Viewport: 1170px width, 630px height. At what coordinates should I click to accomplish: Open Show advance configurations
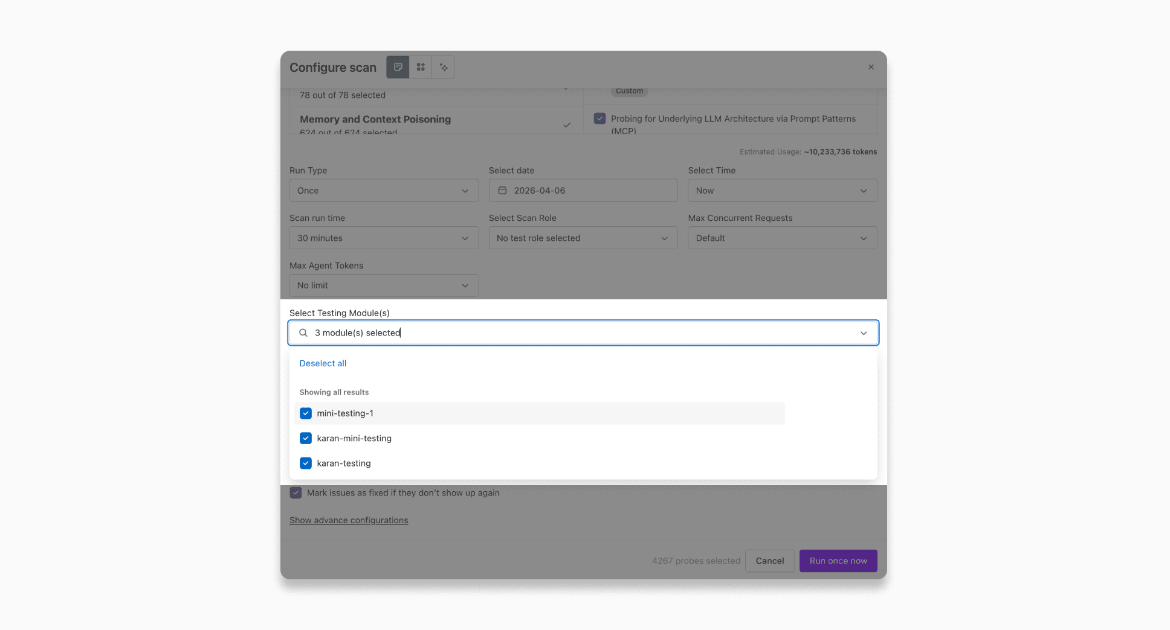tap(349, 520)
